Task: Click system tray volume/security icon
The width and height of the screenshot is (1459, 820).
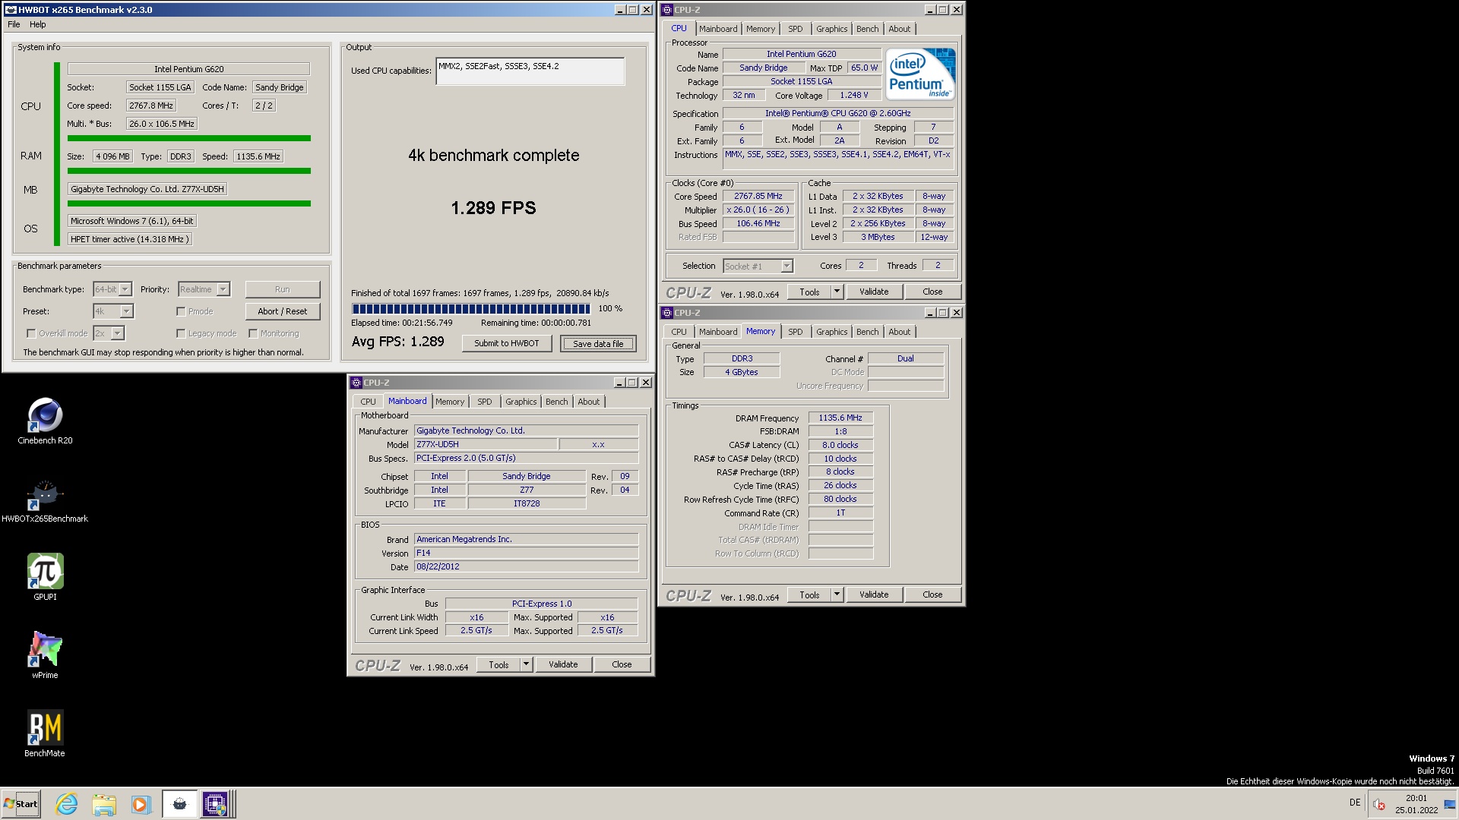Action: 1379,804
